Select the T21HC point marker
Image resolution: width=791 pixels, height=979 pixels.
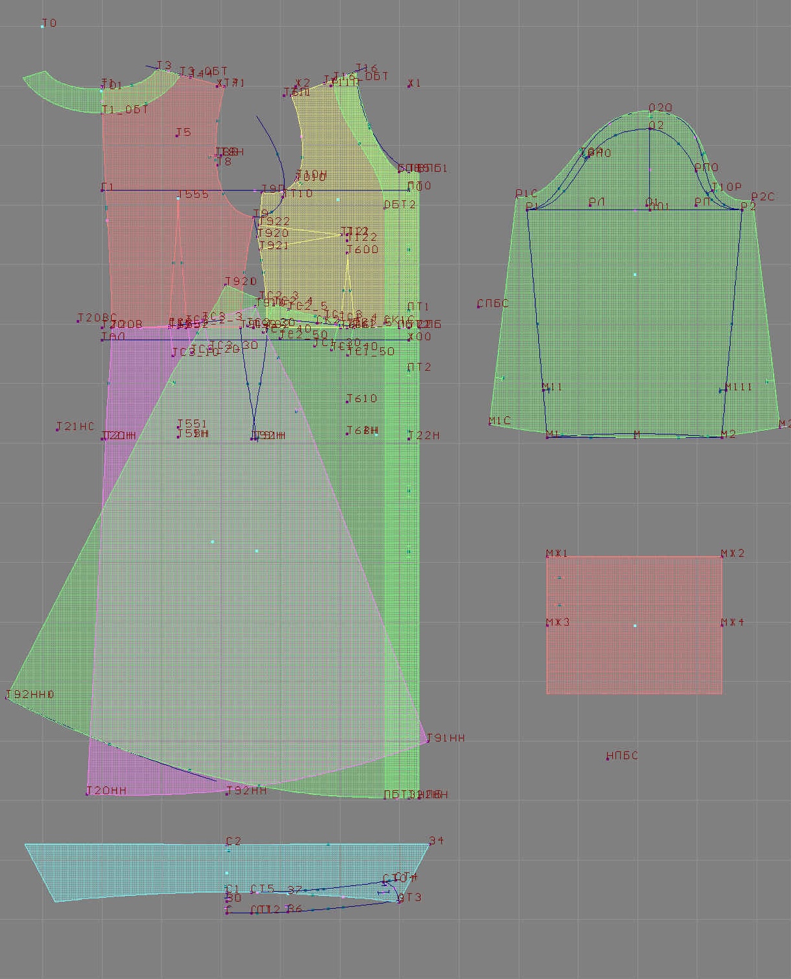(x=57, y=430)
